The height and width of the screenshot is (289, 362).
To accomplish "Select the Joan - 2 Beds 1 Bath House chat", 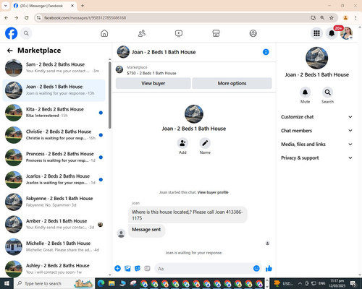I will (x=54, y=90).
